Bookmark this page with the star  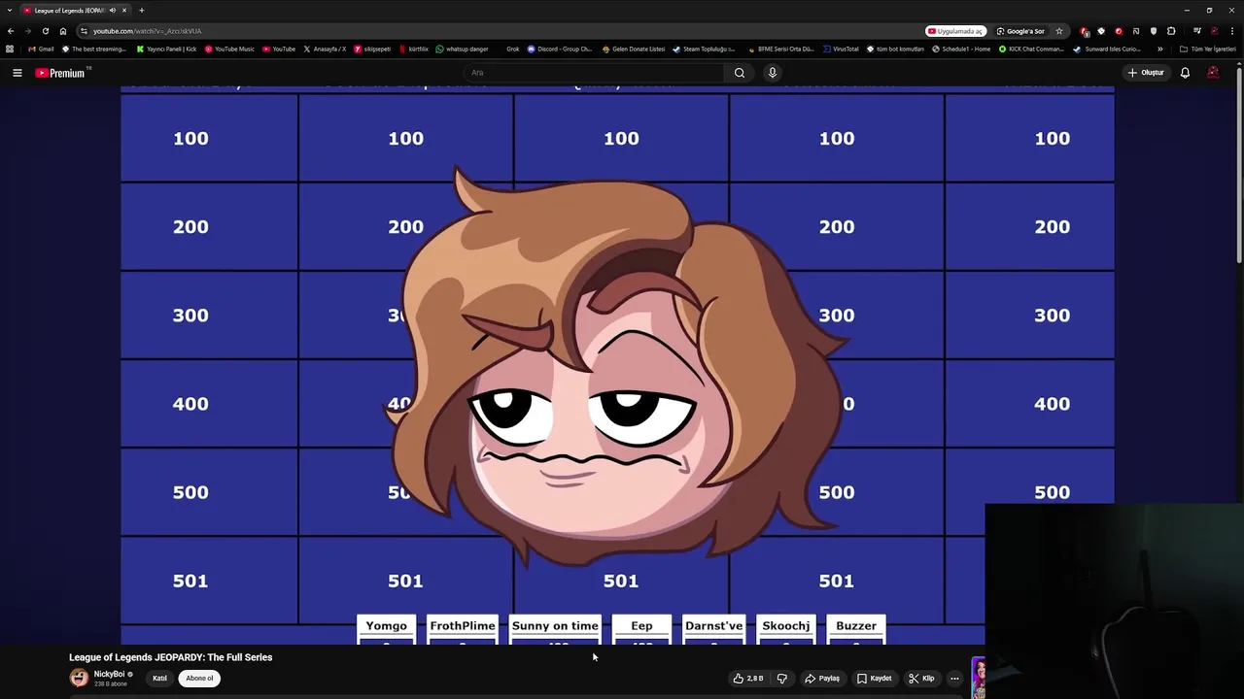point(1059,31)
